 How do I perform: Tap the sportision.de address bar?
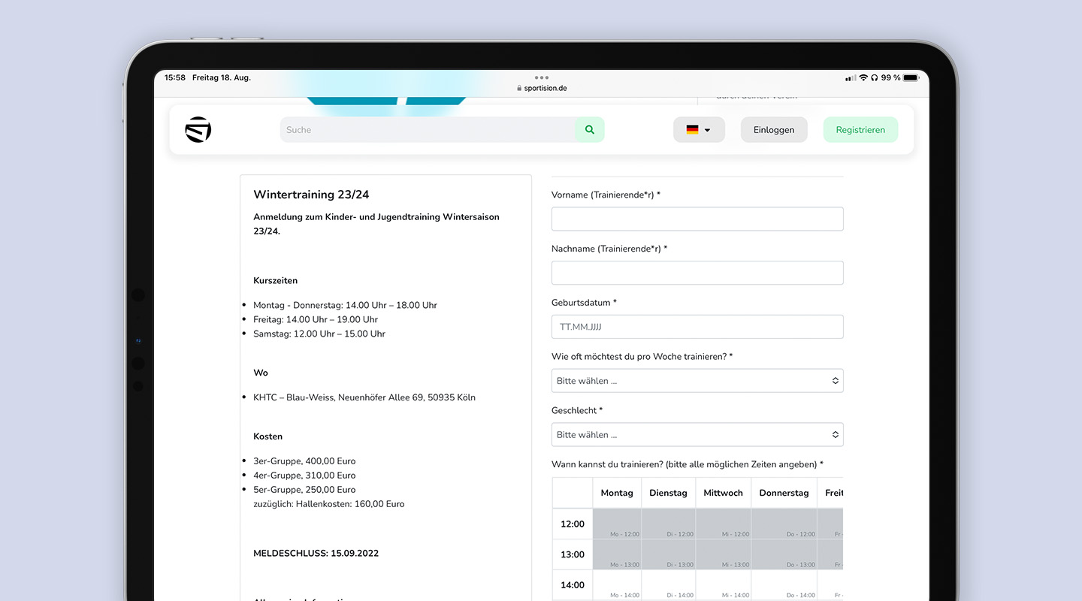click(x=541, y=88)
